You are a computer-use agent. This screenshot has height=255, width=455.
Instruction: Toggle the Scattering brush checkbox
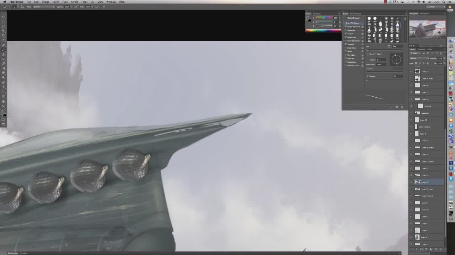click(x=346, y=30)
